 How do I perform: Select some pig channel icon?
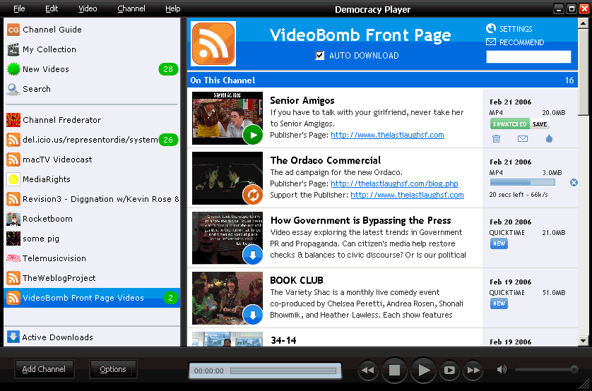click(x=13, y=239)
